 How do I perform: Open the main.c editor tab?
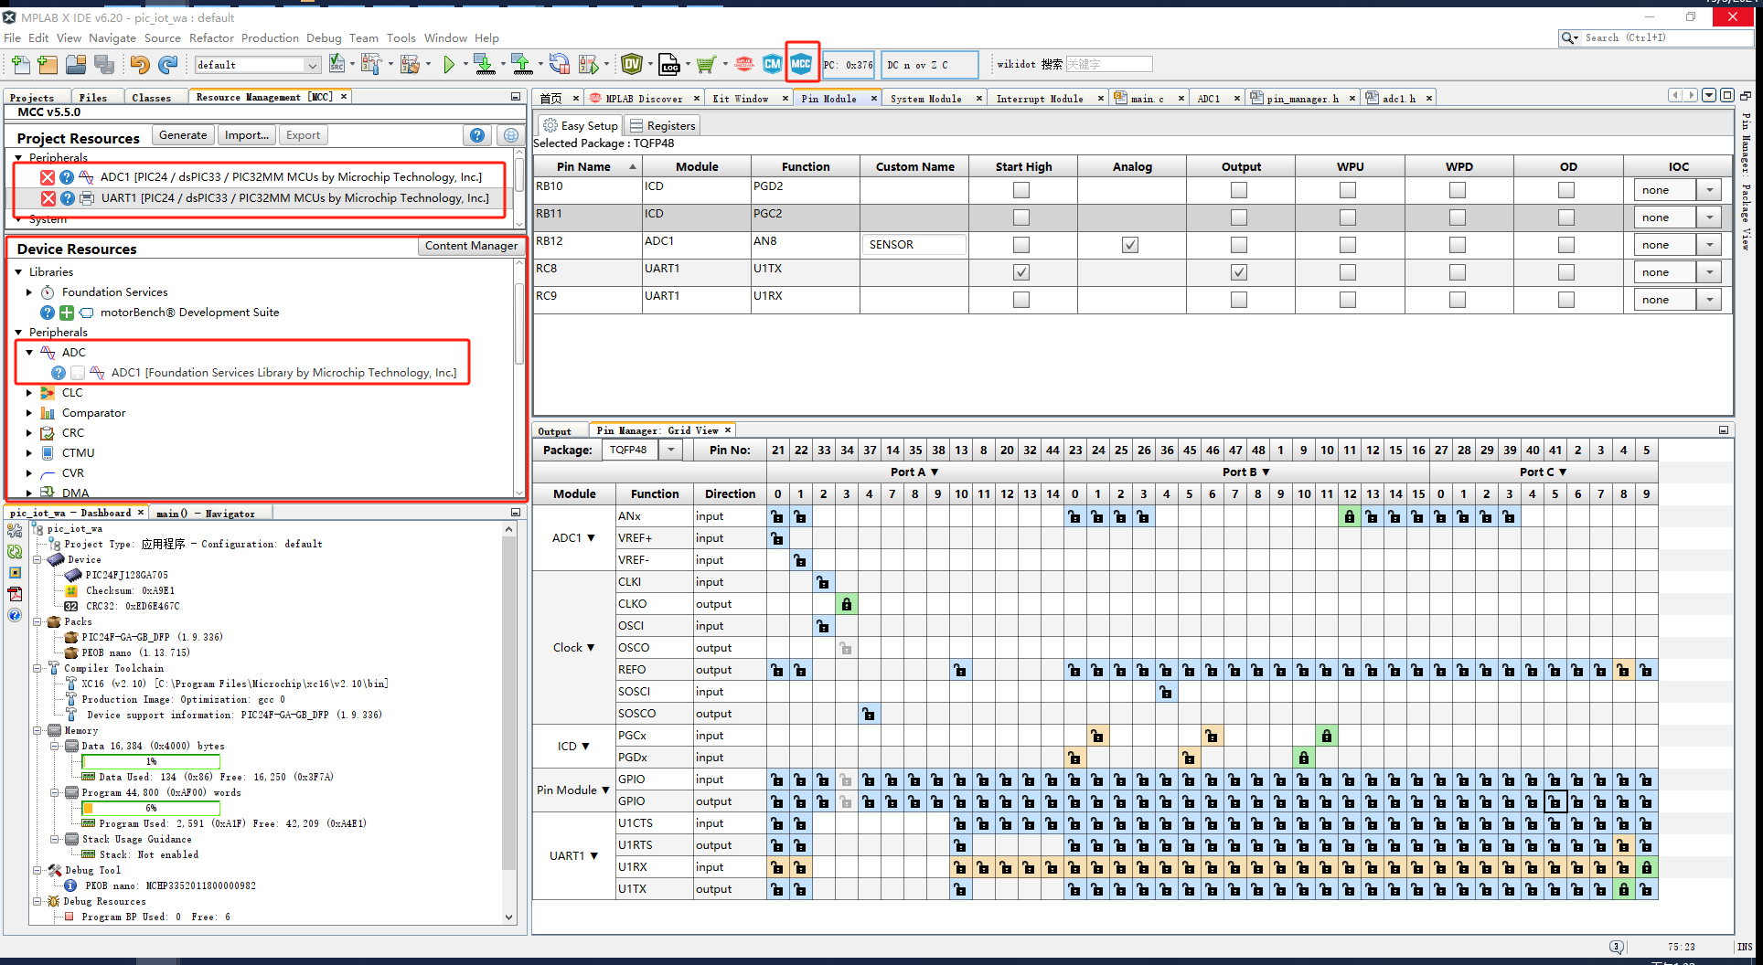pyautogui.click(x=1147, y=99)
